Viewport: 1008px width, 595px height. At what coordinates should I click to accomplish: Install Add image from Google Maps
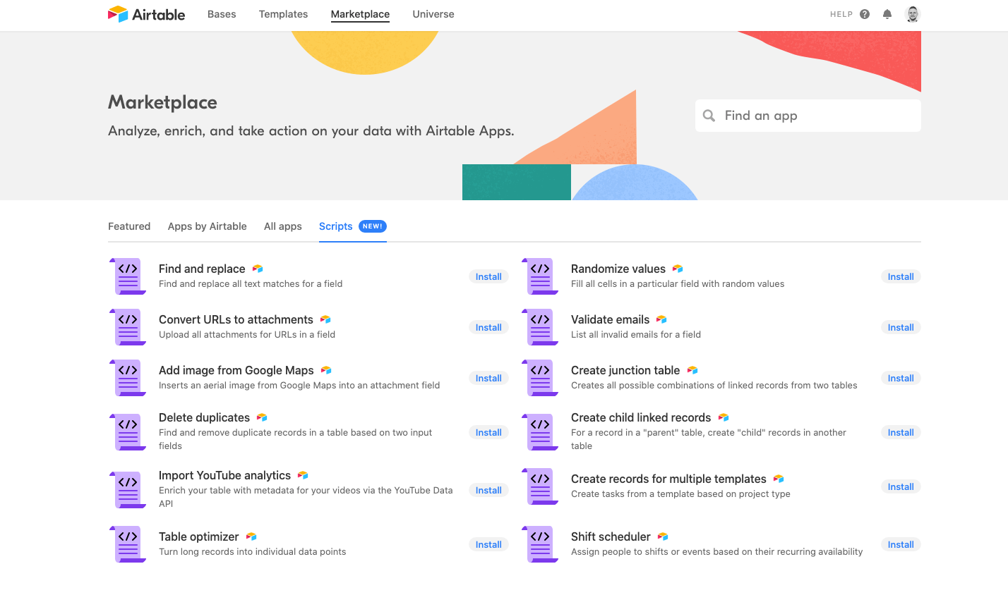click(x=488, y=378)
